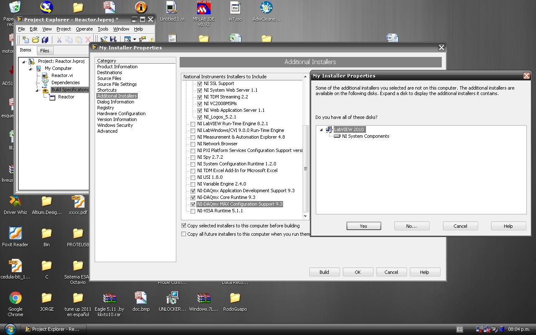Screen dimensions: 536x335
Task: Click the installers list scroll-down arrow
Action: coord(305,216)
